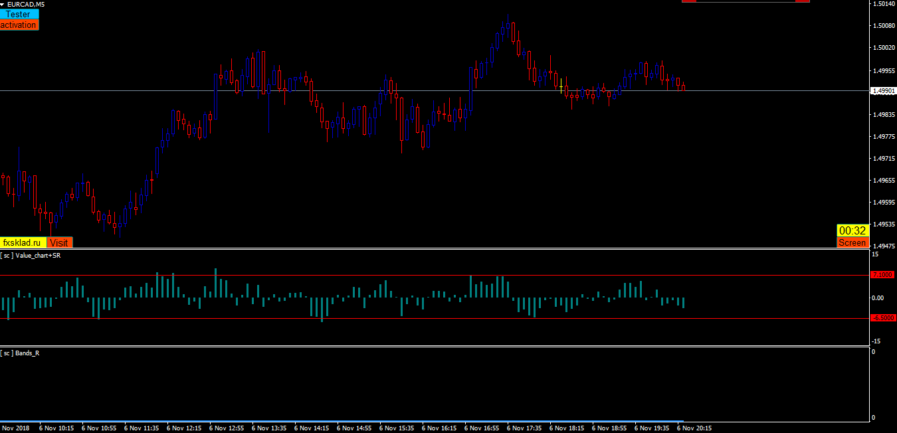897x433 pixels.
Task: Click the 1.49955 price axis value
Action: pos(884,70)
